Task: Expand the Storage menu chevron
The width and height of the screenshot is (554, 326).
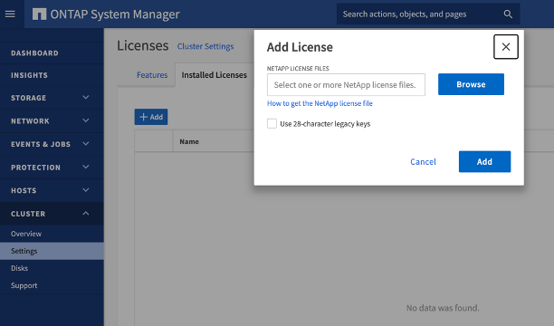Action: (x=85, y=97)
